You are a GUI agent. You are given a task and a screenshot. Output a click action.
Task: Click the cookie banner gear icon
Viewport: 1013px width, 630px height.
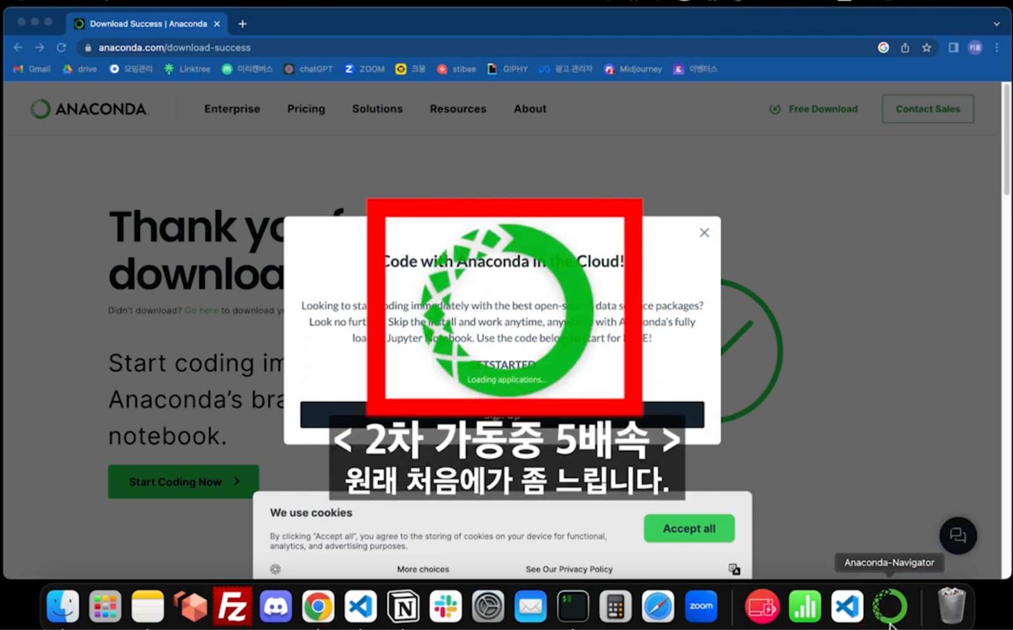point(275,569)
